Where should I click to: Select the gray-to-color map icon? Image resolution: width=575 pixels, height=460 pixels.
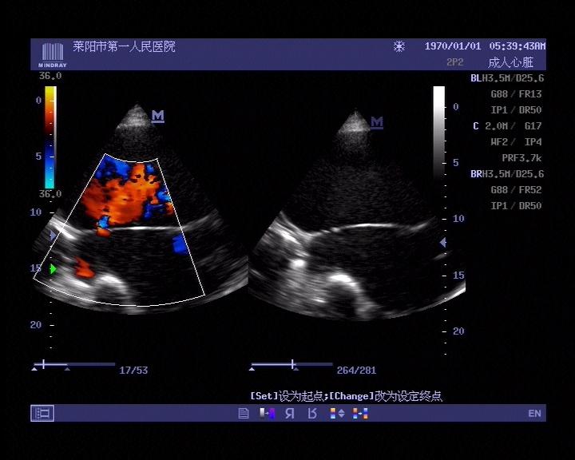(268, 414)
